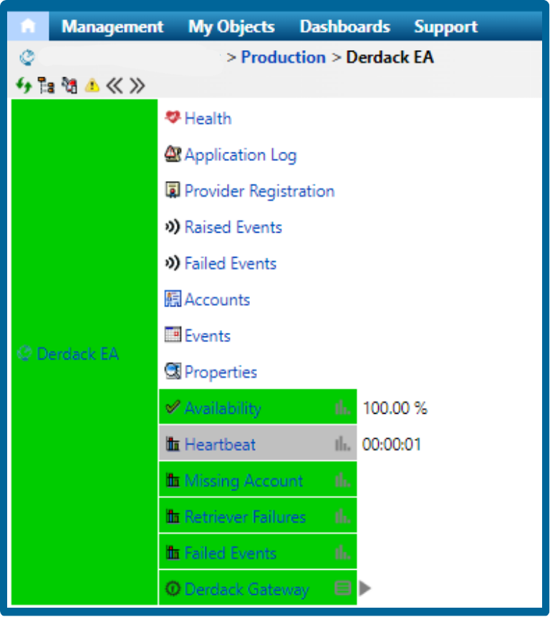Click the double left chevron icon

[114, 86]
